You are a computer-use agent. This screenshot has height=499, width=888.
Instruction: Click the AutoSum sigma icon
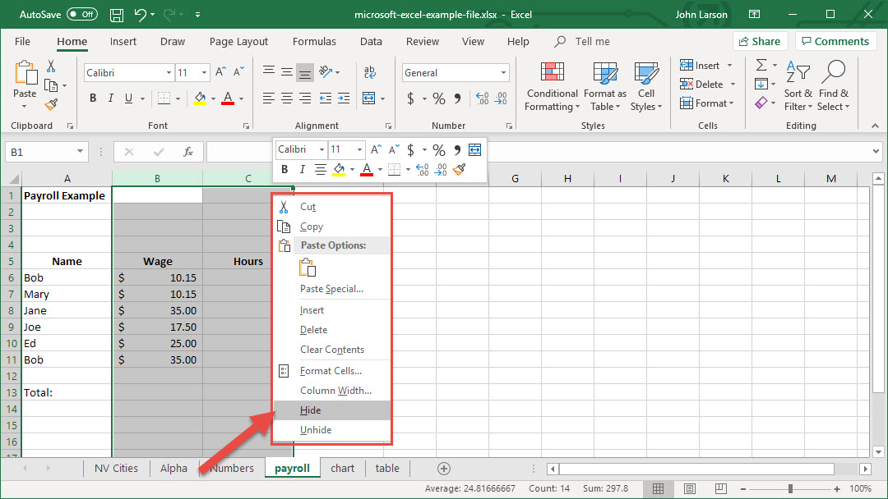pos(761,66)
